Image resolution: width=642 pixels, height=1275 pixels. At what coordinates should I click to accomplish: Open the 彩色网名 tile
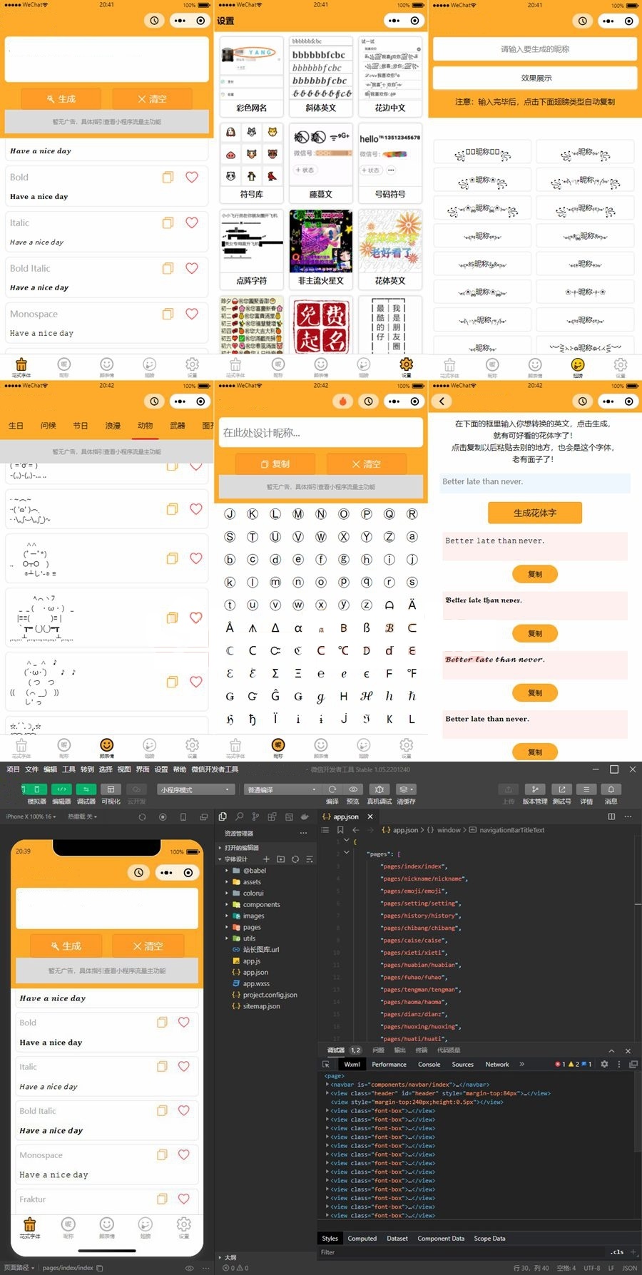click(252, 76)
